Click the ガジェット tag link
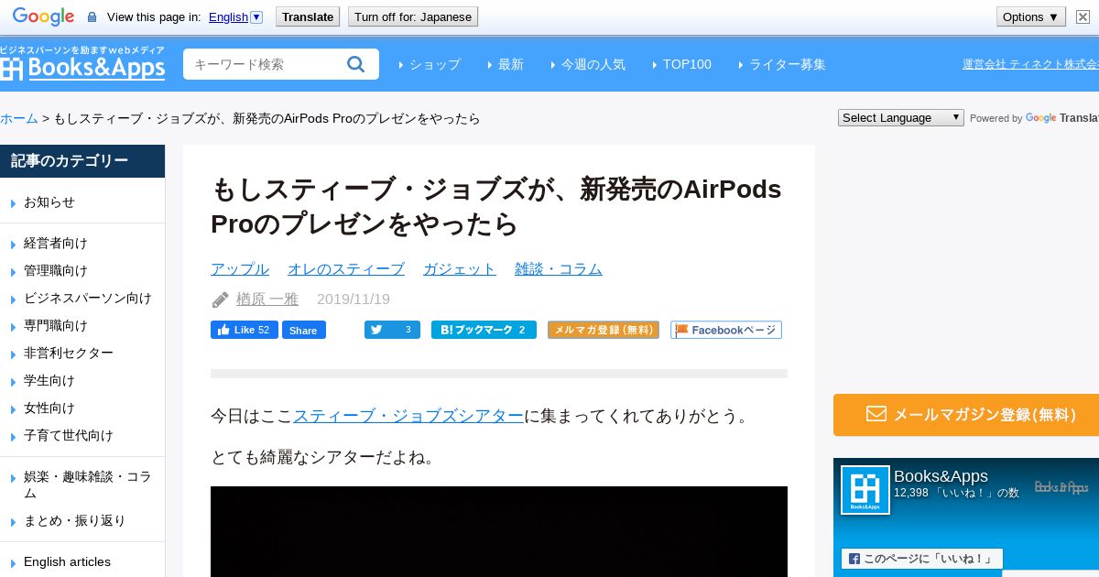The width and height of the screenshot is (1099, 577). [460, 269]
